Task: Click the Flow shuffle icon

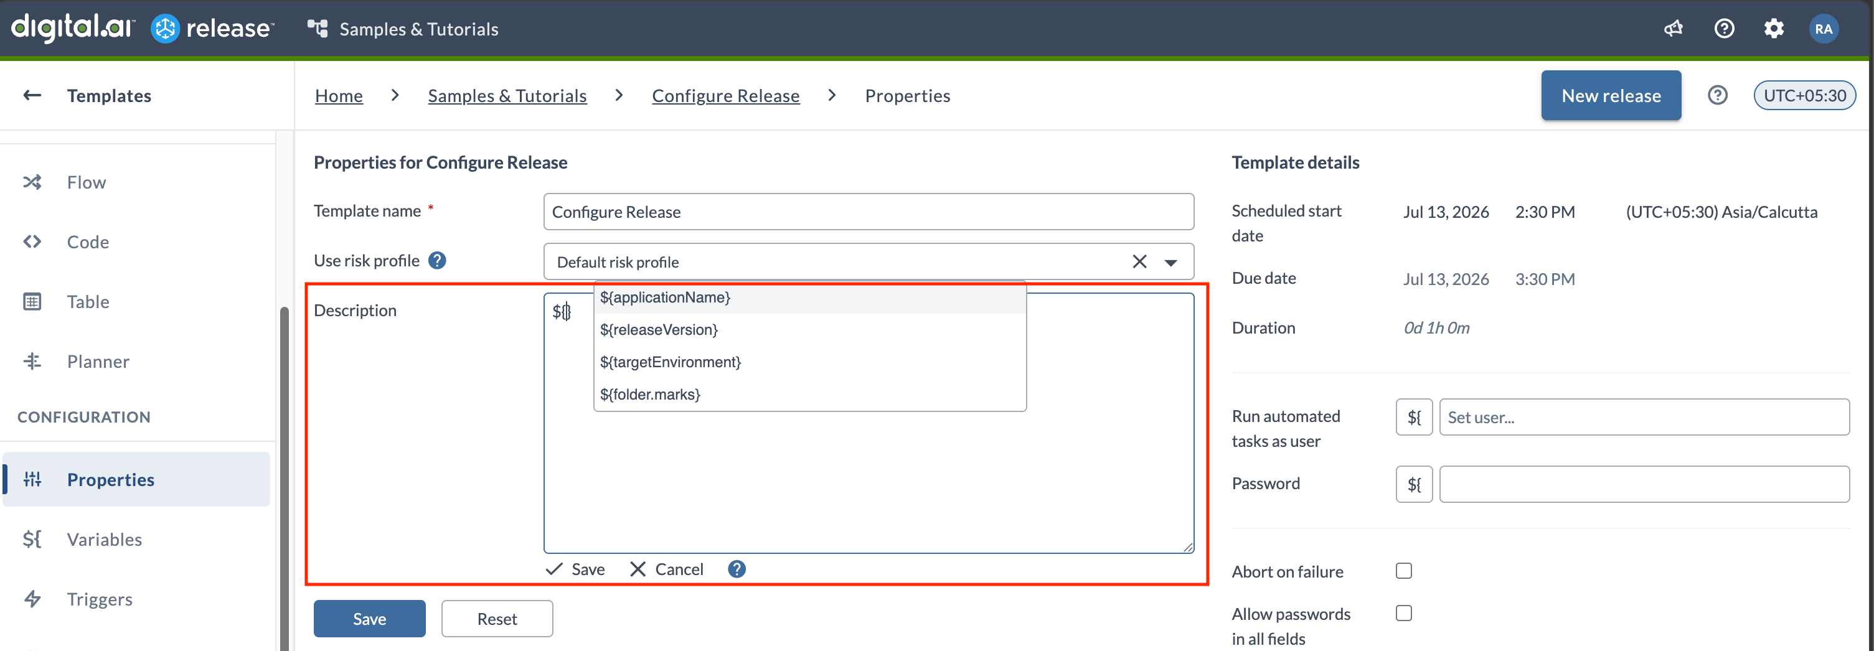Action: (32, 182)
